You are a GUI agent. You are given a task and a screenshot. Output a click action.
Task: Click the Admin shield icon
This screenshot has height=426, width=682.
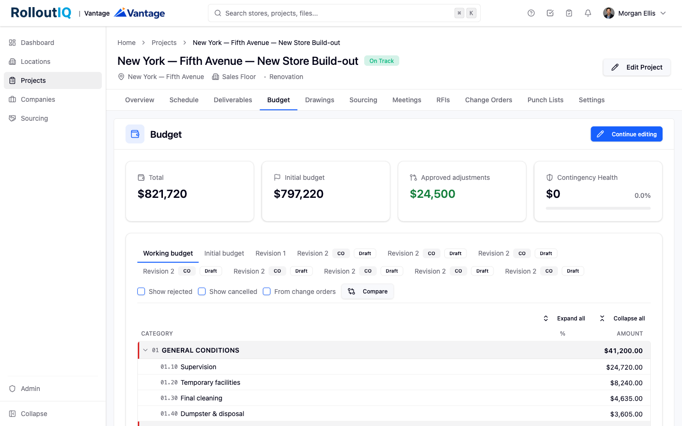pos(12,389)
